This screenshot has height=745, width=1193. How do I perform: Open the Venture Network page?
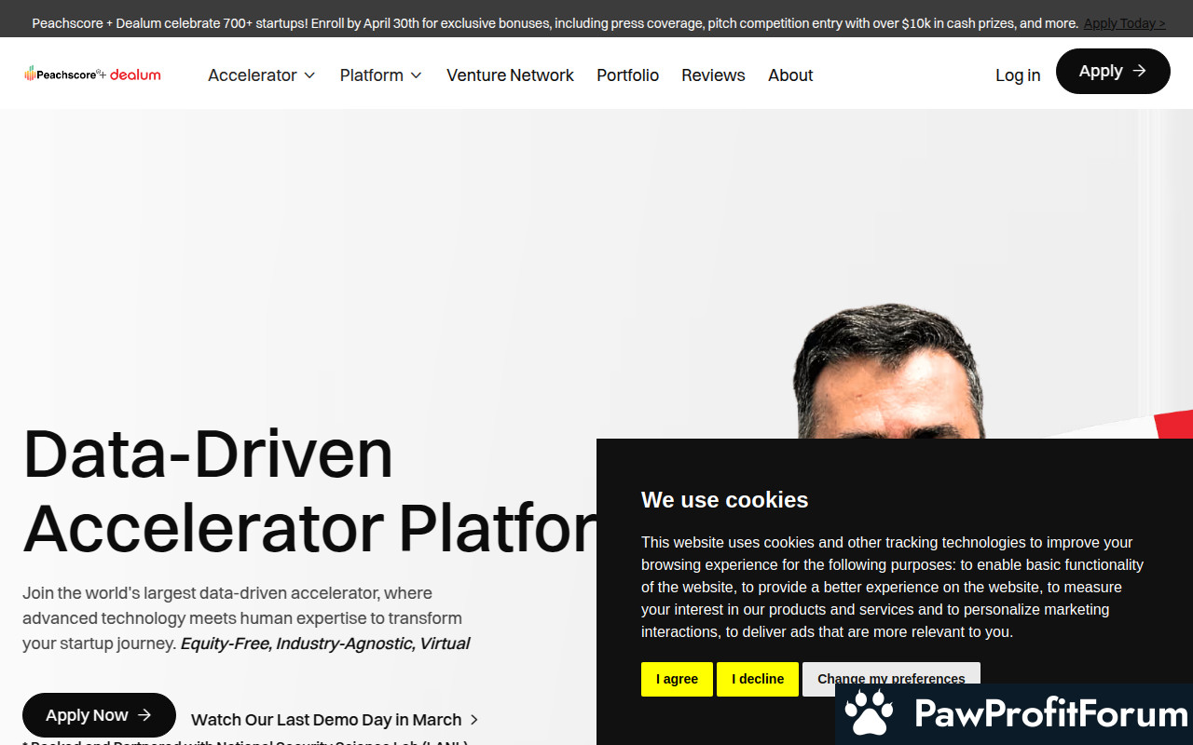510,75
